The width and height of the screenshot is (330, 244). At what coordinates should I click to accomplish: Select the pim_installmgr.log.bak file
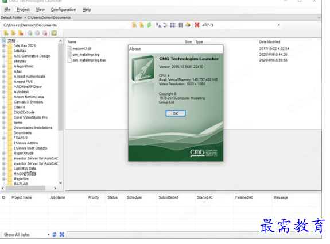click(x=89, y=60)
